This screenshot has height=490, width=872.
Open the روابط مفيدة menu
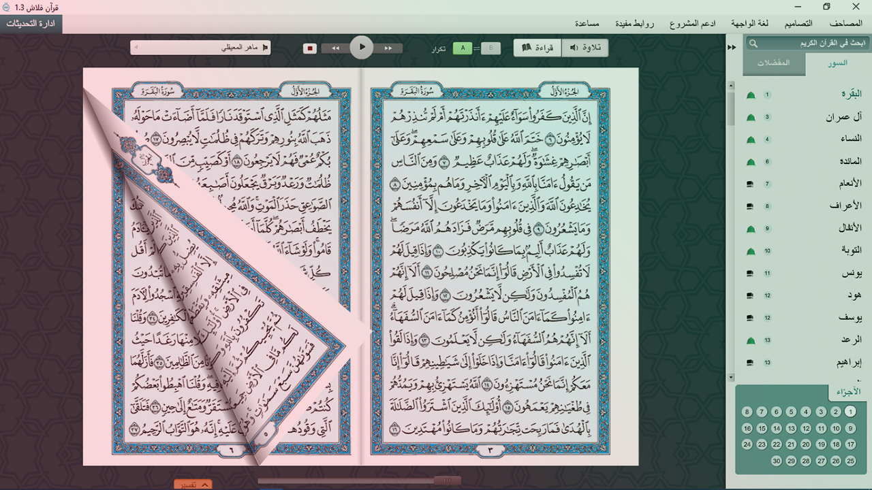[634, 23]
